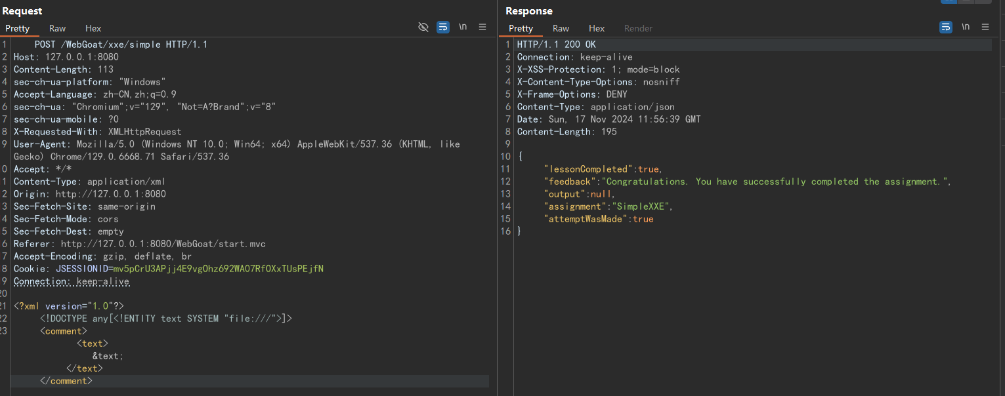
Task: Click the sec-ch-ua-platform "Windows" header
Action: tap(89, 82)
